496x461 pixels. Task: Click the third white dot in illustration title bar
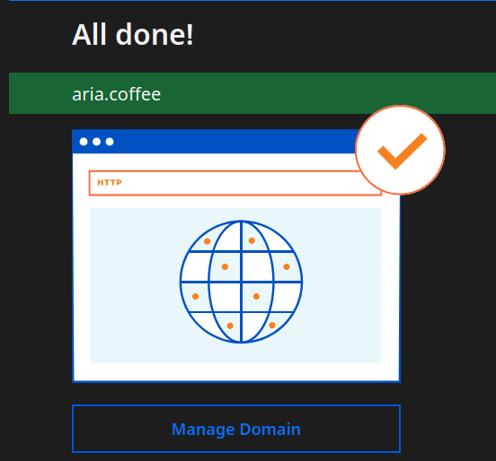[110, 142]
